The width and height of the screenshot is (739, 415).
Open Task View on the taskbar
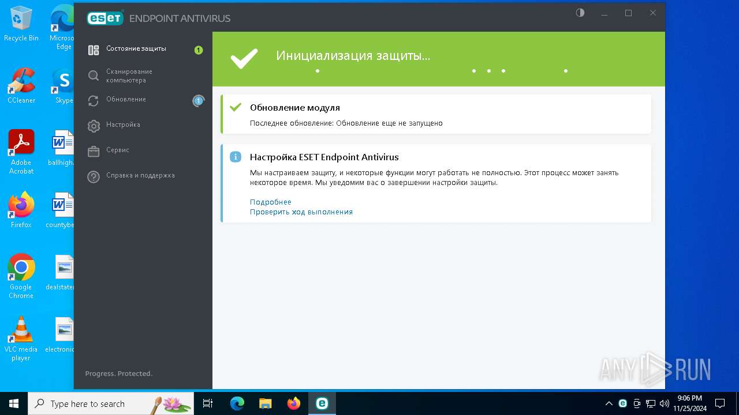(208, 403)
